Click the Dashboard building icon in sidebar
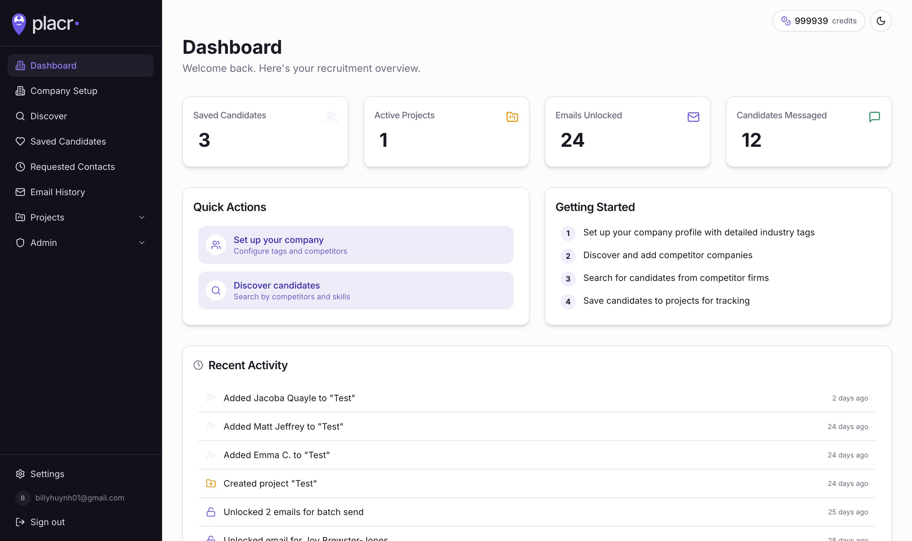This screenshot has width=912, height=541. pyautogui.click(x=20, y=65)
